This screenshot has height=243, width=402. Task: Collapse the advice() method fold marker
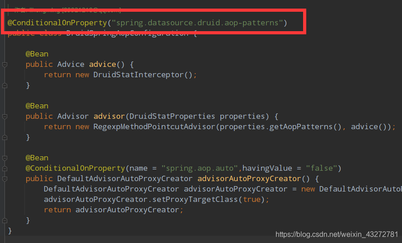tap(5, 65)
